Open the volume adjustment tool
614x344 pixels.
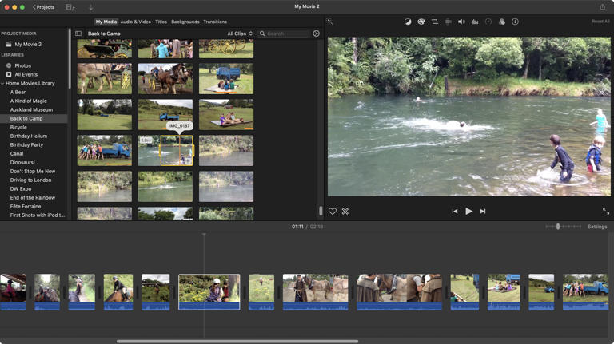pyautogui.click(x=461, y=22)
